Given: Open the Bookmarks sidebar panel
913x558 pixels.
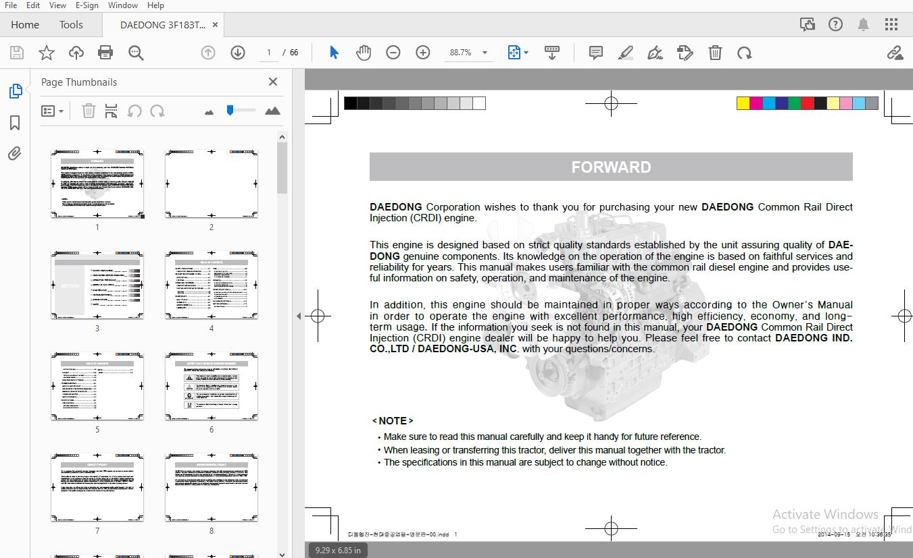Looking at the screenshot, I should tap(15, 123).
